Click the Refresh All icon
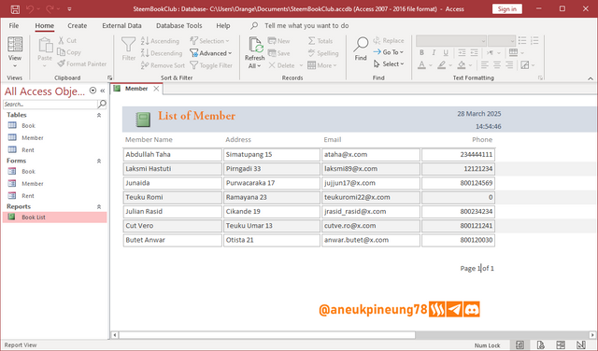 click(x=255, y=45)
